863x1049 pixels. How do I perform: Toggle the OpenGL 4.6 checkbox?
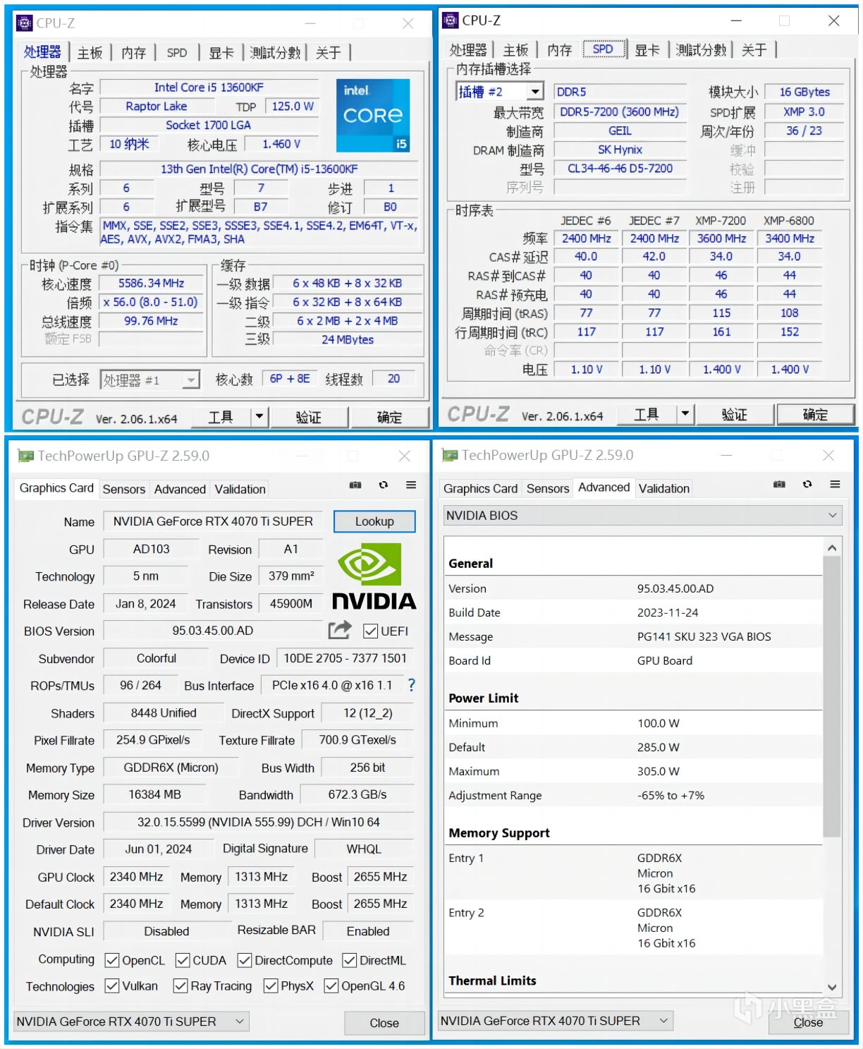click(x=331, y=986)
